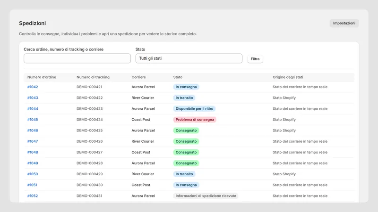The height and width of the screenshot is (212, 378).
Task: Open the Impostazioni settings button
Action: [344, 23]
